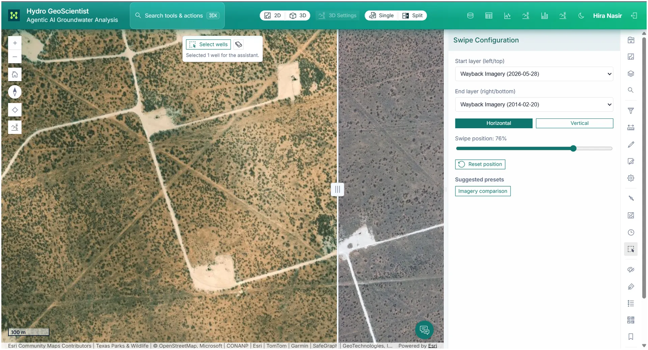Viewport: 648px width, 350px height.
Task: Click the Hira Nasir user name
Action: point(607,16)
